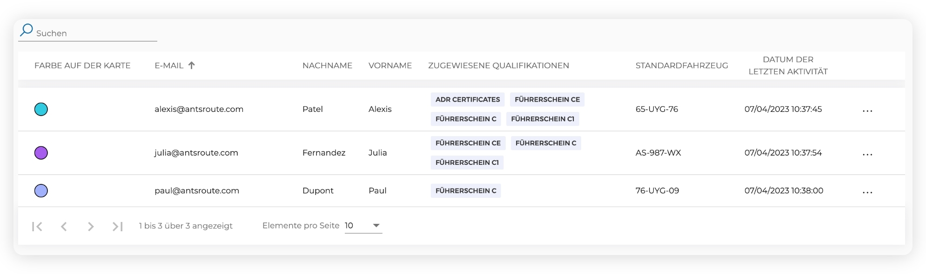The height and width of the screenshot is (274, 926).
Task: Click the ADR CERTIFICATES tag for Alexis
Action: pos(467,99)
